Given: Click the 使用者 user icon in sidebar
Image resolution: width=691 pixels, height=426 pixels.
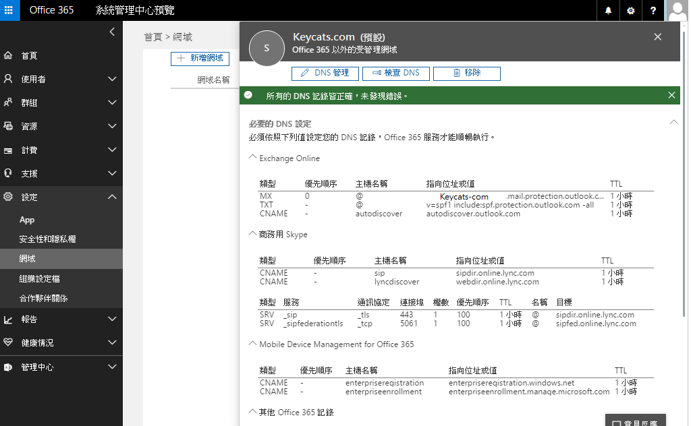Looking at the screenshot, I should point(8,79).
